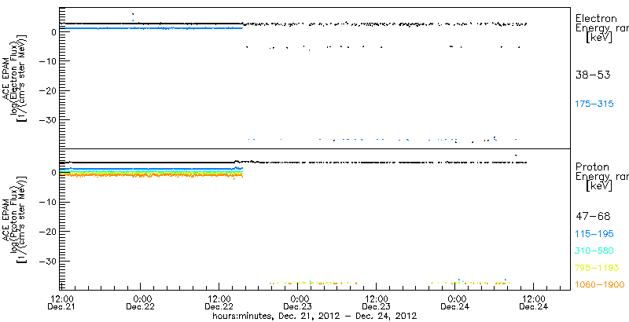Image resolution: width=629 pixels, height=322 pixels.
Task: Select the 47-68 proton energy label
Action: (593, 217)
